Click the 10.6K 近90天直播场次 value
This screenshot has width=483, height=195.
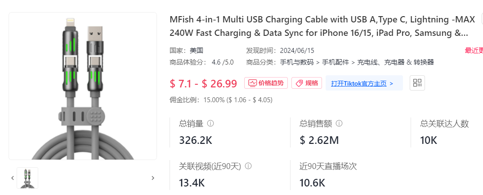pos(313,183)
